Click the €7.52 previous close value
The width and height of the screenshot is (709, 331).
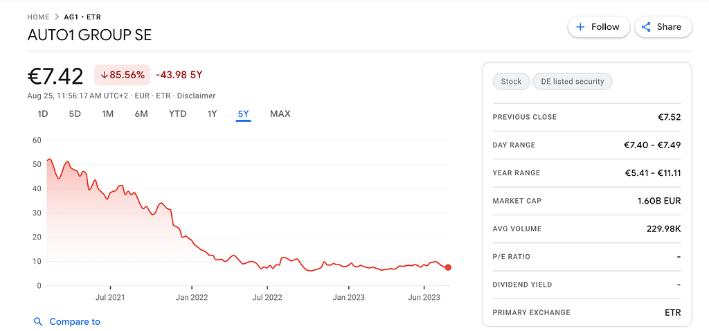670,117
